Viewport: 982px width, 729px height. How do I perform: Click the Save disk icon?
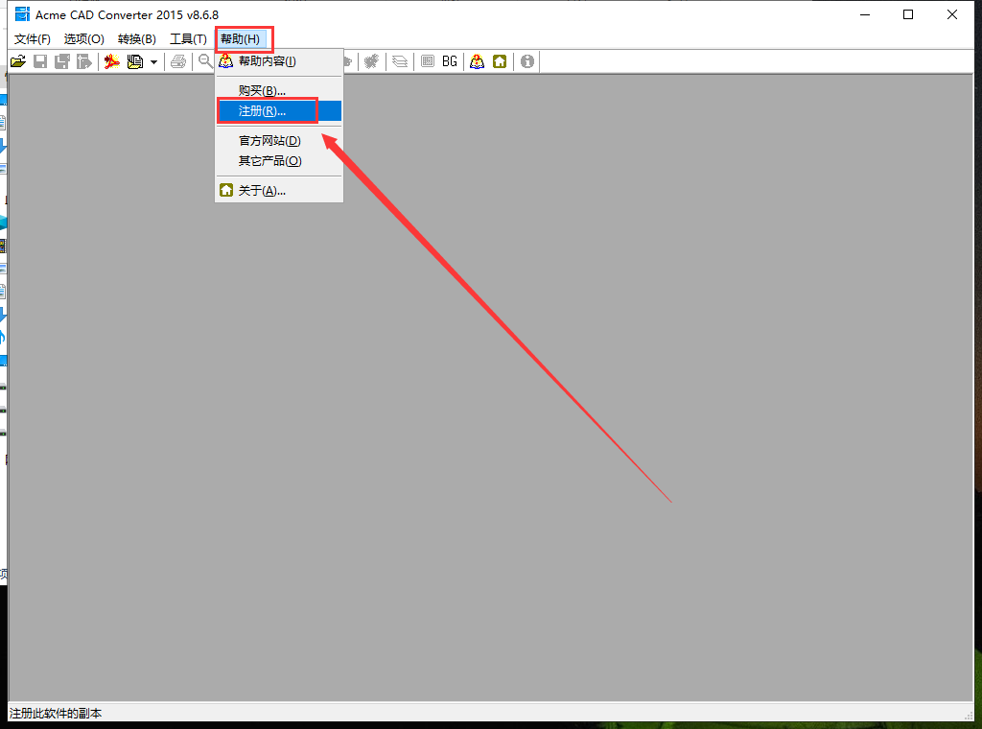click(40, 61)
